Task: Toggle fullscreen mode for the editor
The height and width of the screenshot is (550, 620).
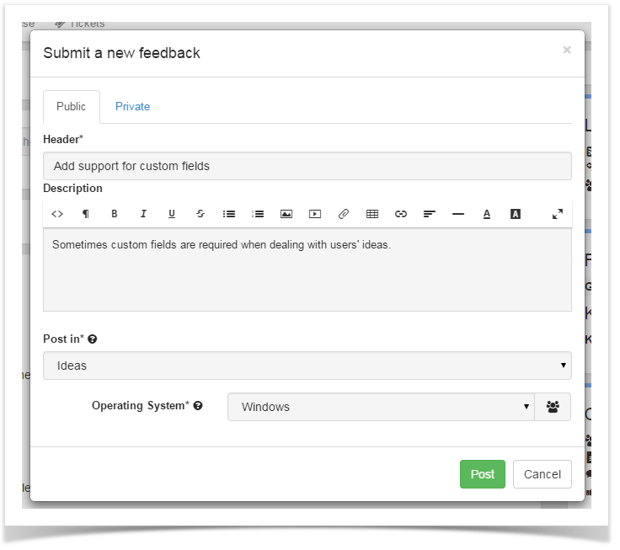Action: [558, 214]
